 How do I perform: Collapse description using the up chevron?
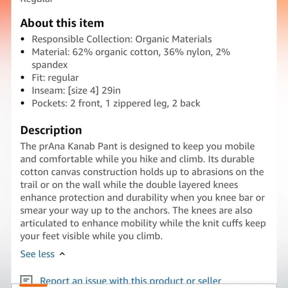62,254
